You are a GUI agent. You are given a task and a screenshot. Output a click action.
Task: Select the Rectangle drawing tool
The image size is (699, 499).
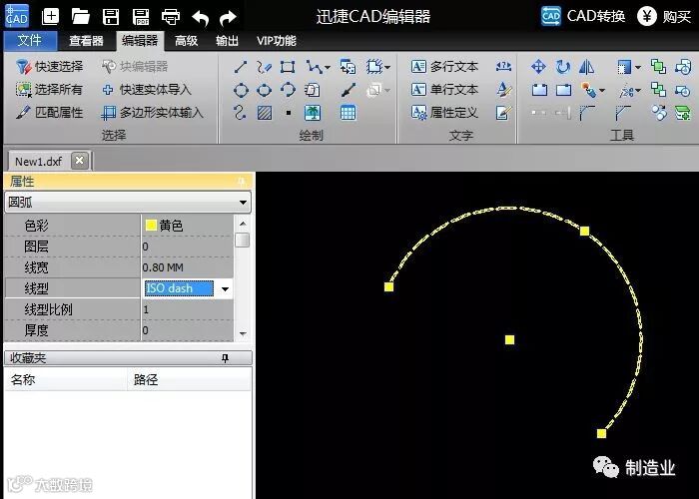tap(288, 67)
